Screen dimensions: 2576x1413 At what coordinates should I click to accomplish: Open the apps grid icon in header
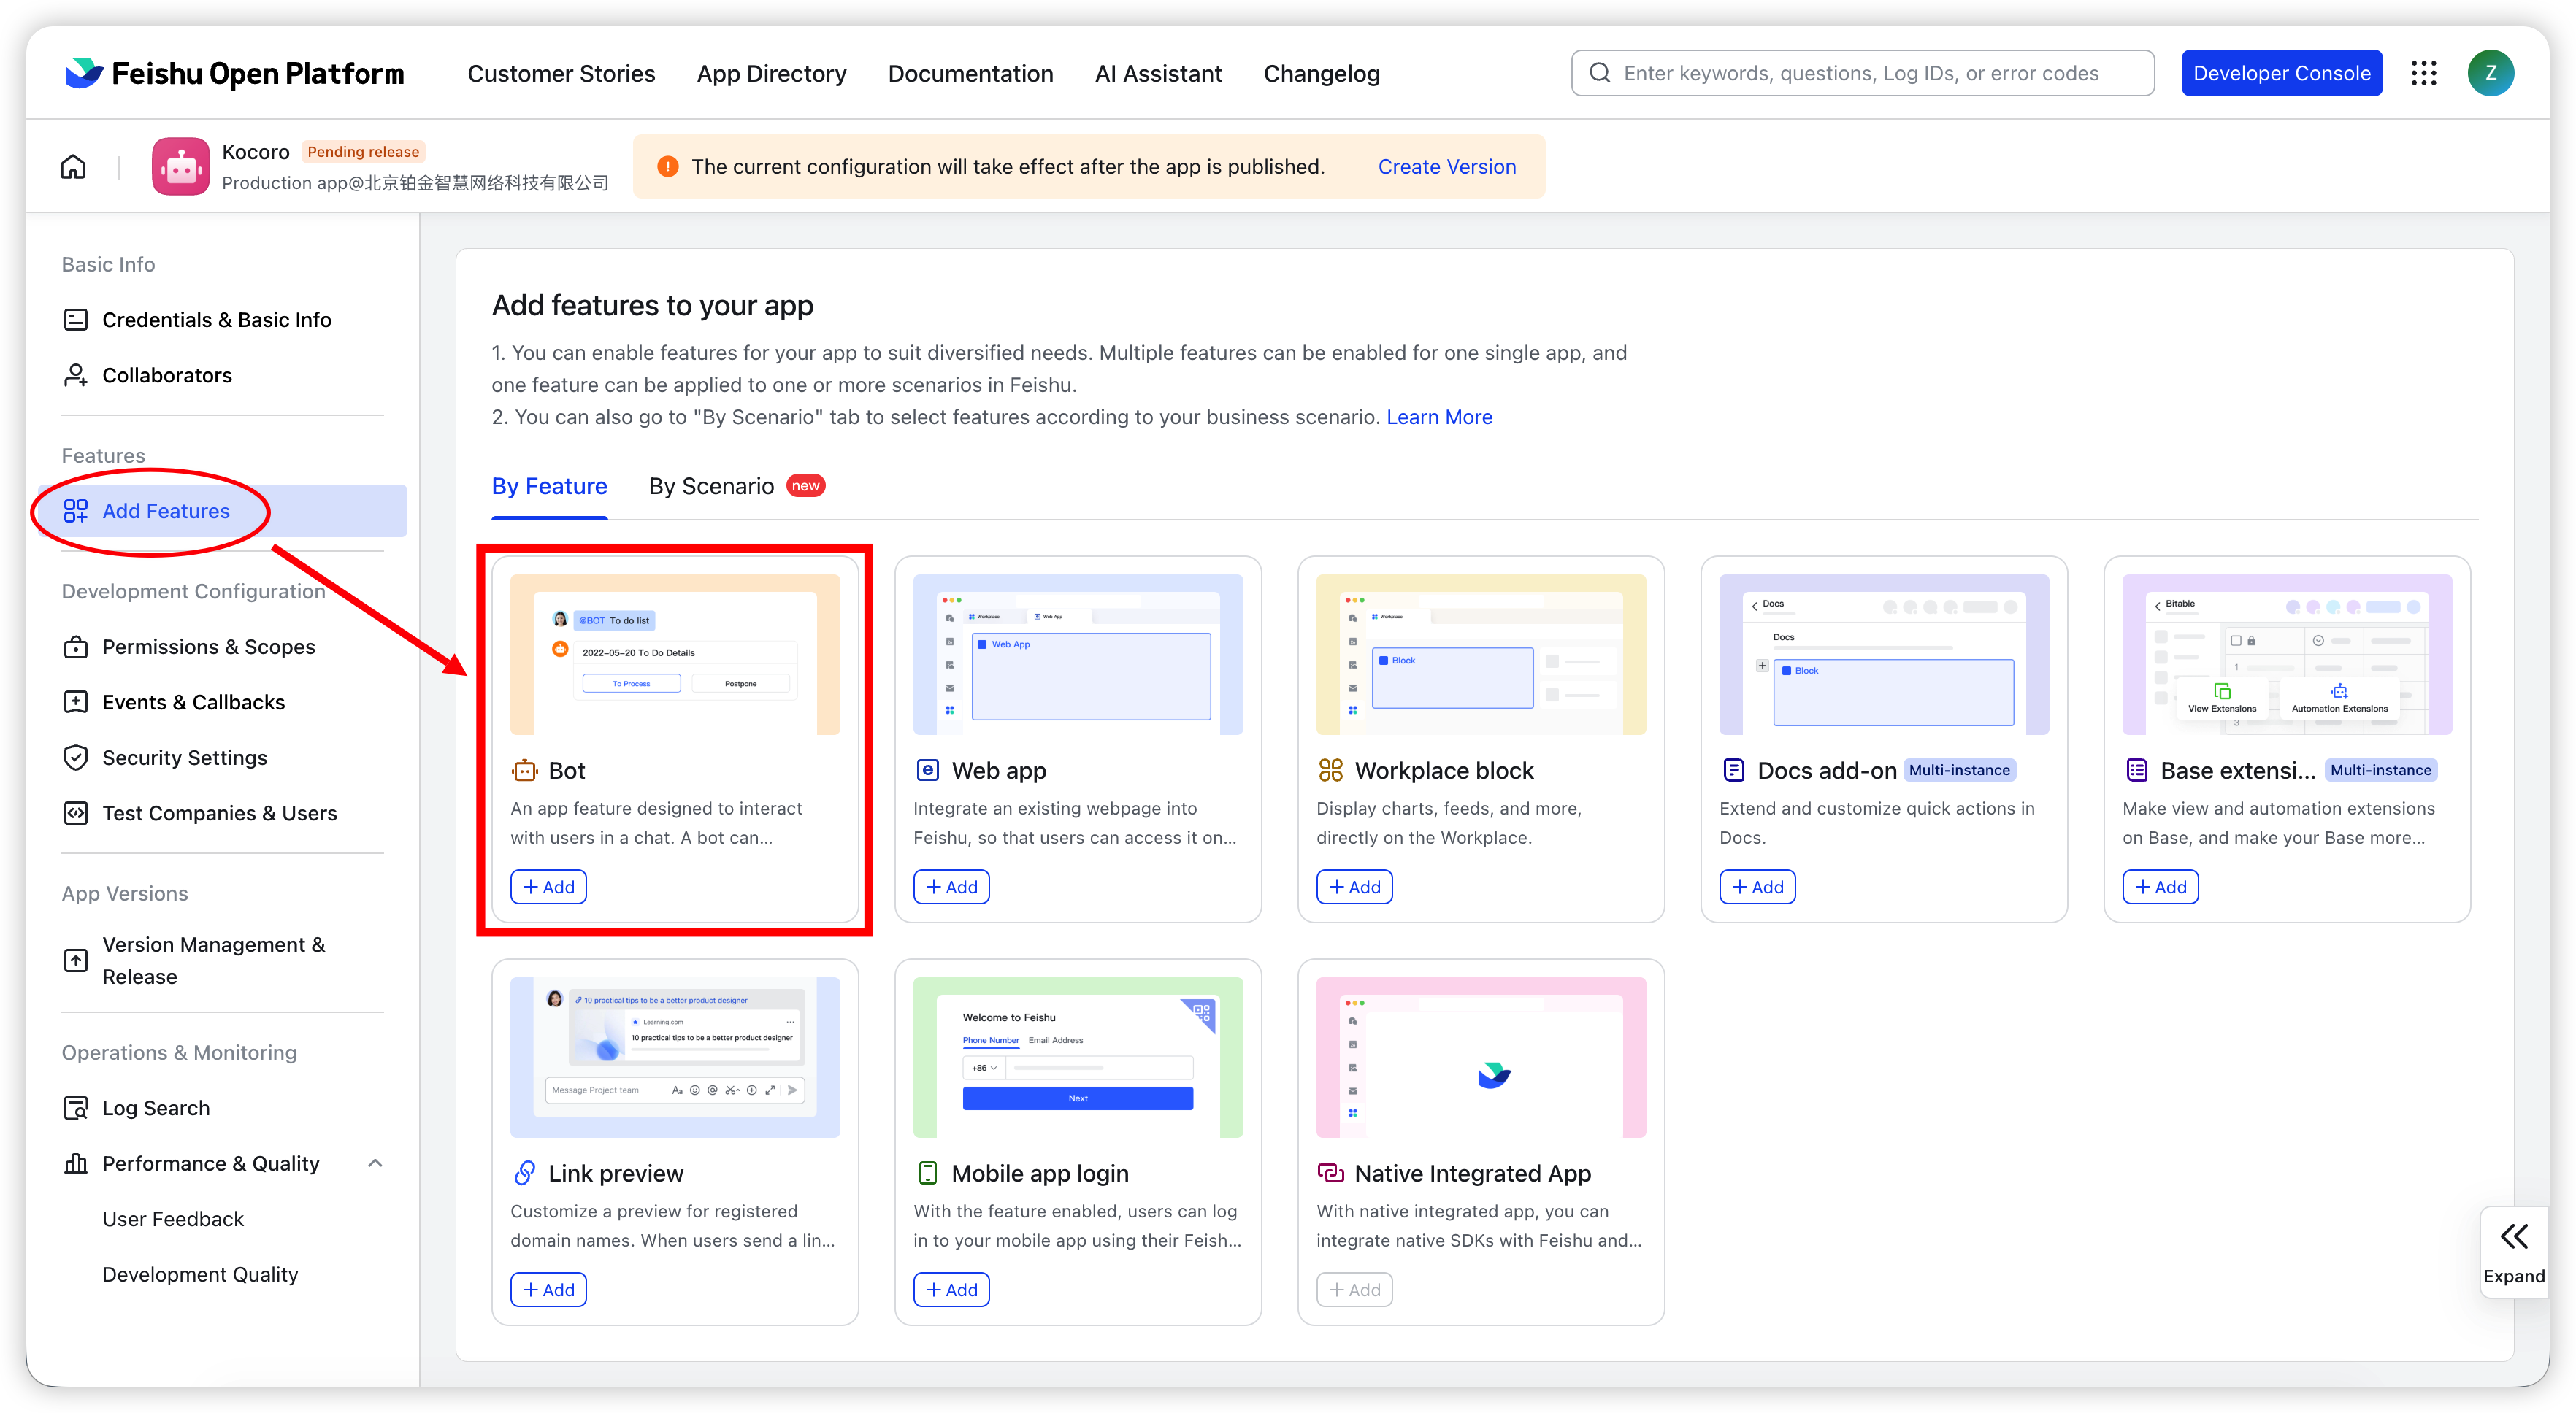coord(2424,73)
